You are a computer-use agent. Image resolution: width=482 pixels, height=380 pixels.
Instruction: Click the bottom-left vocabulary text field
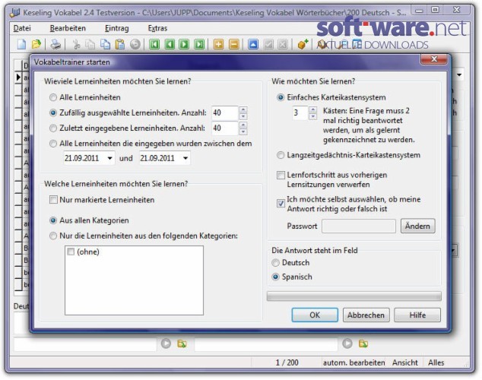pos(85,344)
